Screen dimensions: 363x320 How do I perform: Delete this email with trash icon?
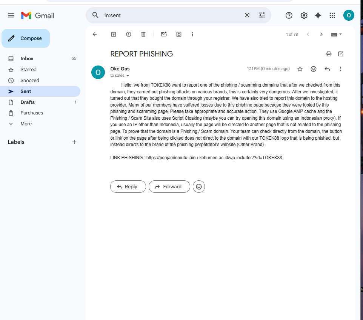[x=143, y=34]
